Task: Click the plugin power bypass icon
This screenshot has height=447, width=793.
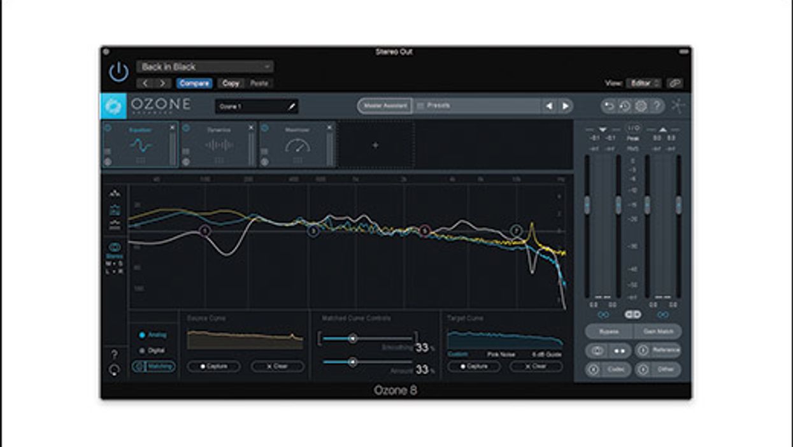Action: tap(118, 72)
